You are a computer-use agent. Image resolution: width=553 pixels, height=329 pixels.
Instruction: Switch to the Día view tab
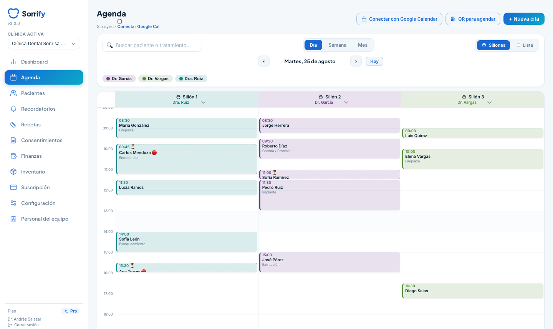click(x=313, y=45)
